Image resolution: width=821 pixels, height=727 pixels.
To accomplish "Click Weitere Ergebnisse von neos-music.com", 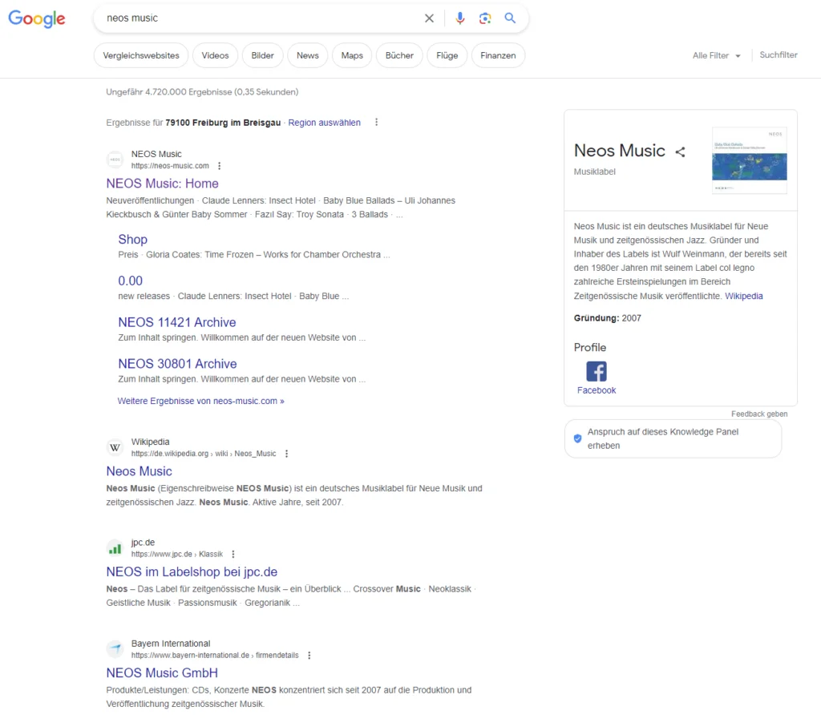I will tap(200, 401).
